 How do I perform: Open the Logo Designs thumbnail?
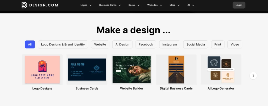coord(42,70)
